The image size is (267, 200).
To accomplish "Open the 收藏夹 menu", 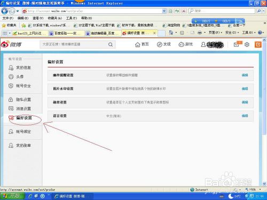I will tap(55, 18).
